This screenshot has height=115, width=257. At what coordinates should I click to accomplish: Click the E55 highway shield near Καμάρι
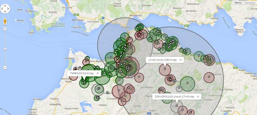point(235,68)
